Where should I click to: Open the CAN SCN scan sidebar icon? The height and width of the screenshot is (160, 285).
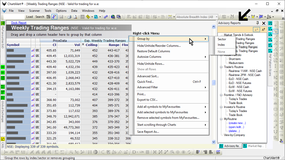tap(270, 23)
